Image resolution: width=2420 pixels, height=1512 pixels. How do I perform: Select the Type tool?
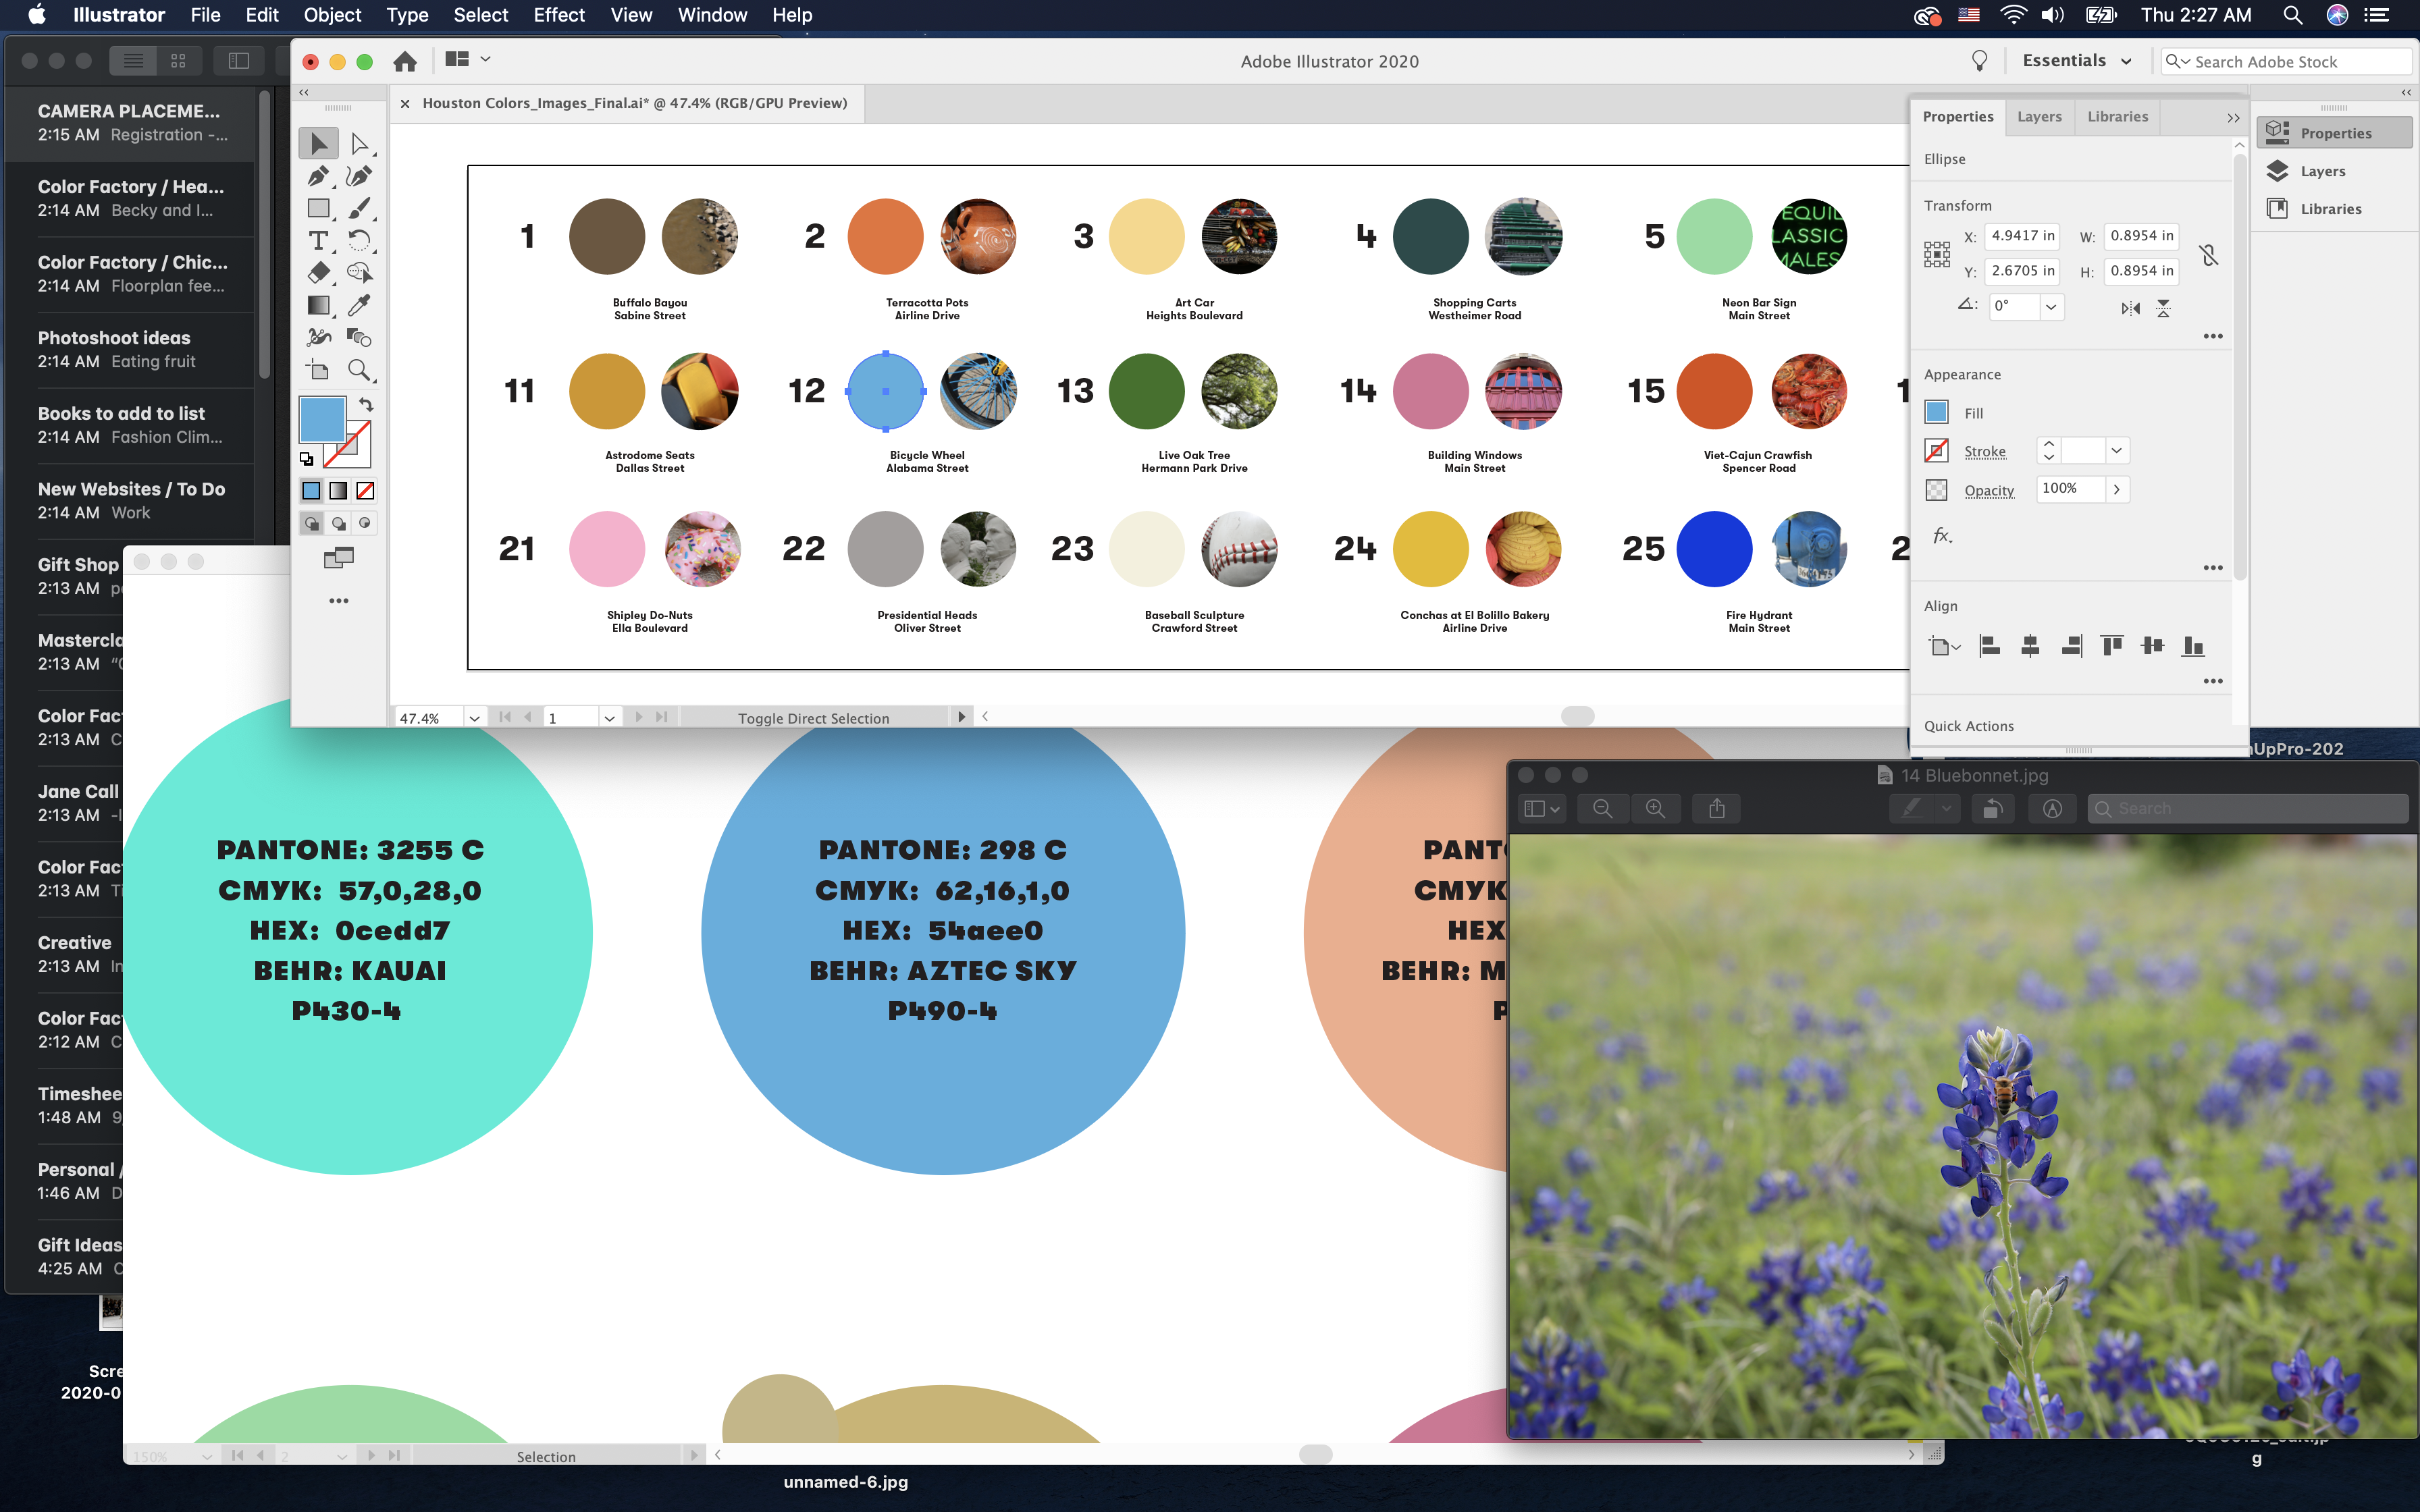coord(318,240)
